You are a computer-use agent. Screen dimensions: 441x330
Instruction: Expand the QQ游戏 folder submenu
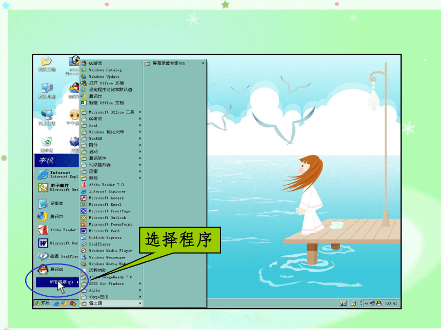click(x=111, y=119)
